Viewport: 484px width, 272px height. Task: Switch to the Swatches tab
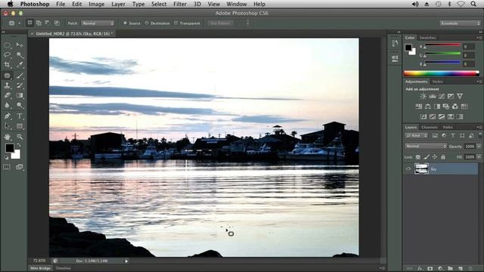427,38
